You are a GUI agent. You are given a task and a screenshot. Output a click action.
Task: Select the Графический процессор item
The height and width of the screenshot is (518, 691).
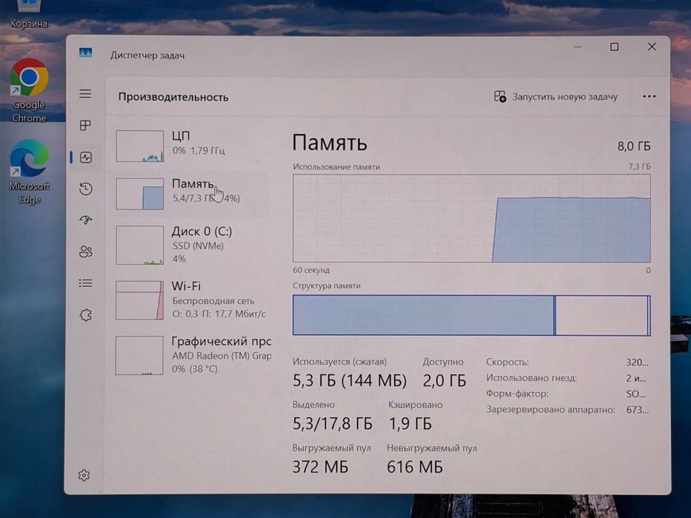coord(191,355)
